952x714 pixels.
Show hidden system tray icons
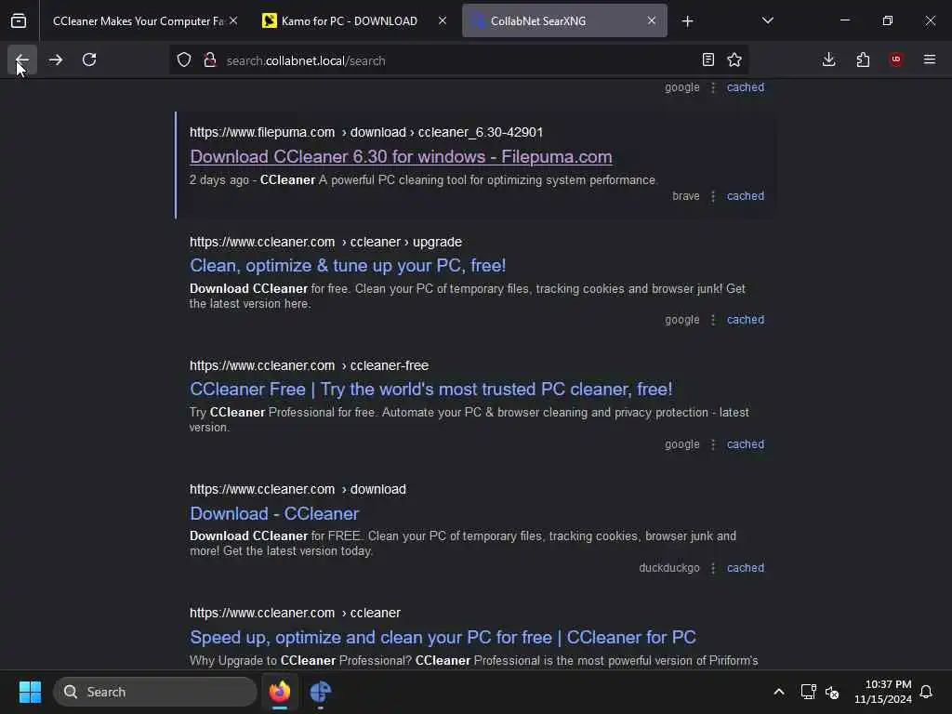778,692
